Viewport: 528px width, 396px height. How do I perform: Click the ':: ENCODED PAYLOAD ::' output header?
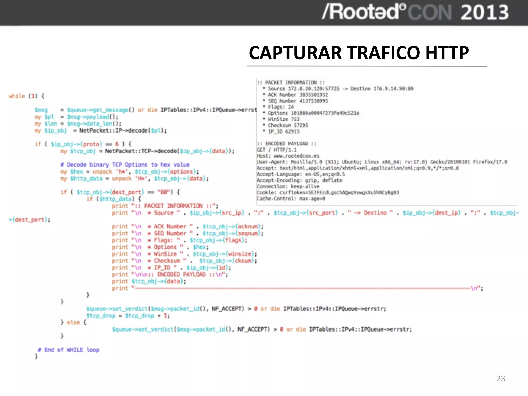(x=287, y=144)
